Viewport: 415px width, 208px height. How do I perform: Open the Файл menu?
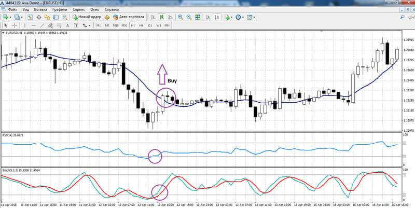click(12, 9)
